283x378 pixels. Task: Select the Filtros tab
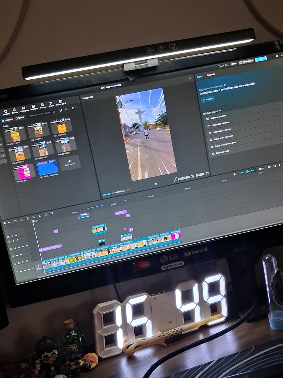pos(43,106)
